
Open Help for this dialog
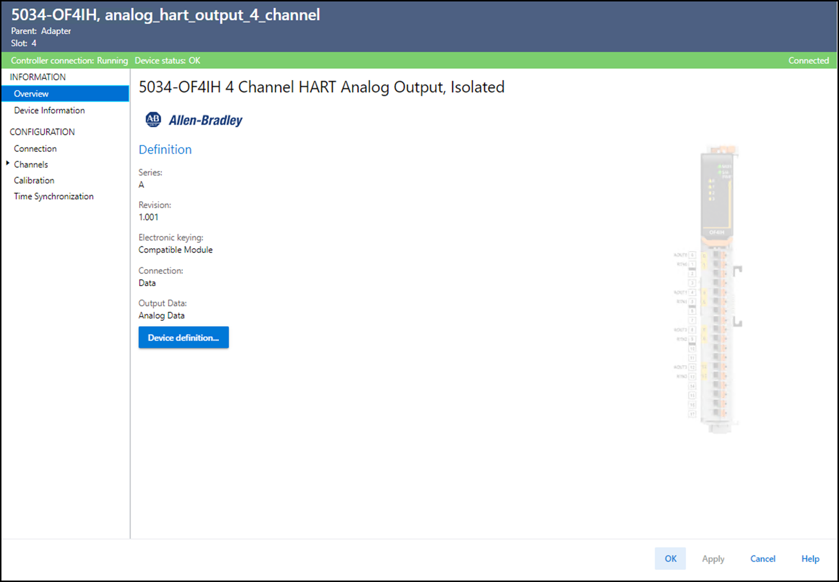pyautogui.click(x=810, y=559)
